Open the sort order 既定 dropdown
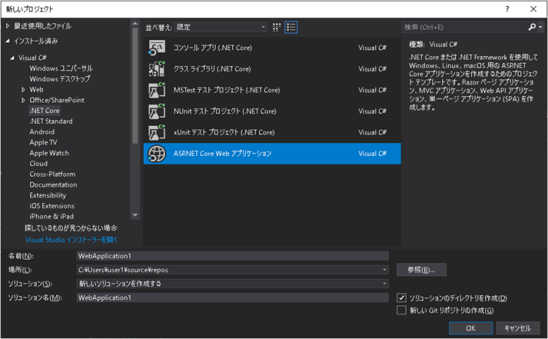 pyautogui.click(x=221, y=27)
